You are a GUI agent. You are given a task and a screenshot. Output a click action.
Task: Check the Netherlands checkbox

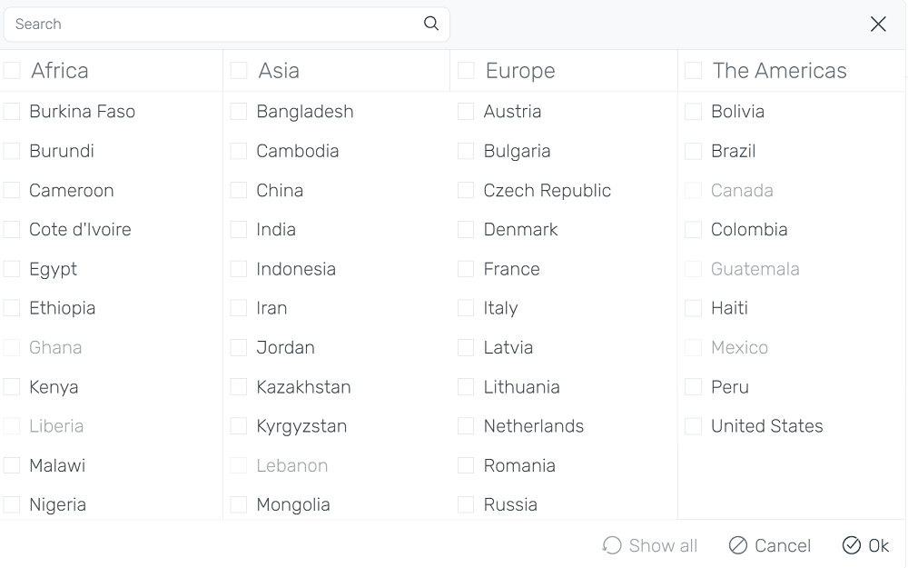click(466, 426)
